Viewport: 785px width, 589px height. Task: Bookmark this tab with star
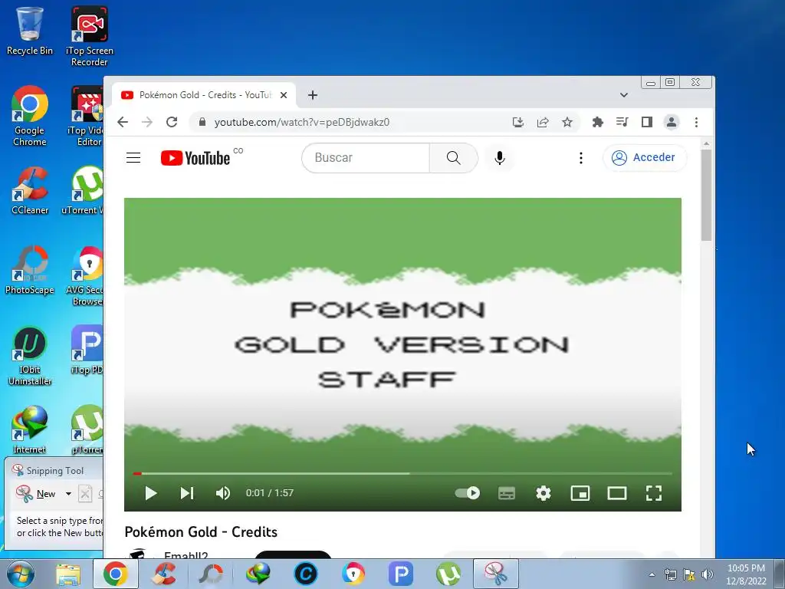[x=567, y=122]
